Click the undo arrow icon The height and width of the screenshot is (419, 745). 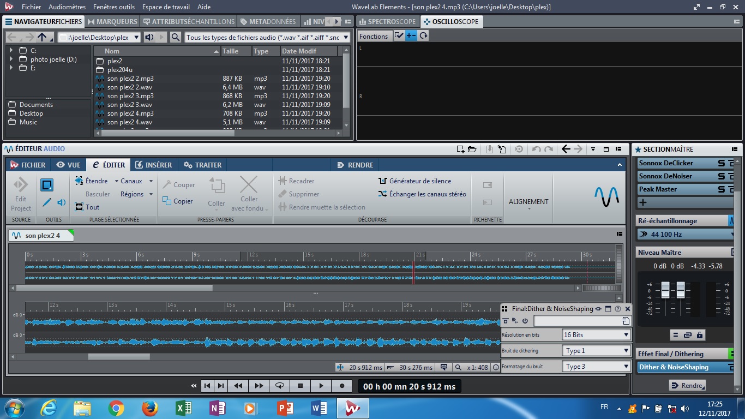537,149
